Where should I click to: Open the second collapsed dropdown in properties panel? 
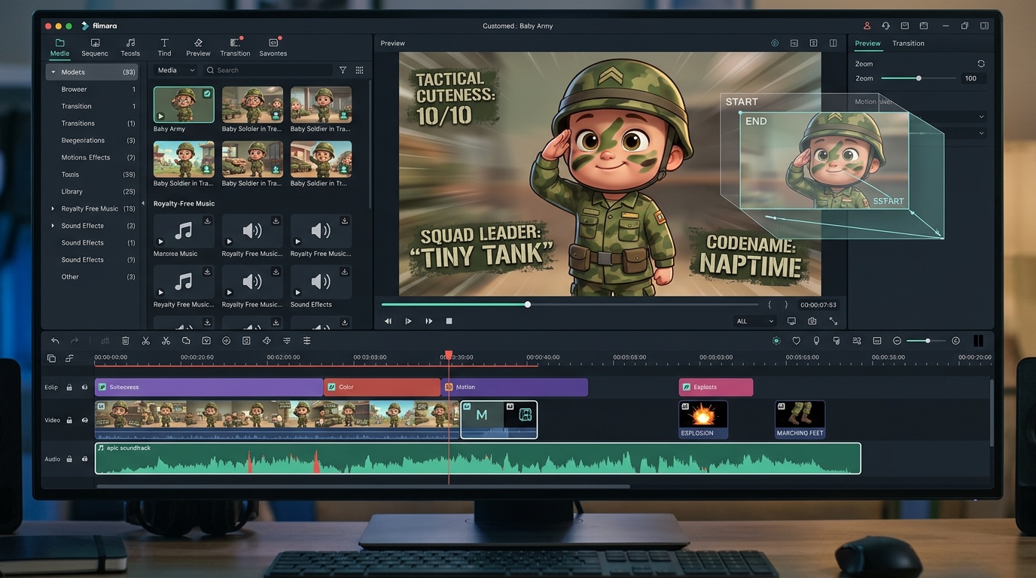[981, 133]
